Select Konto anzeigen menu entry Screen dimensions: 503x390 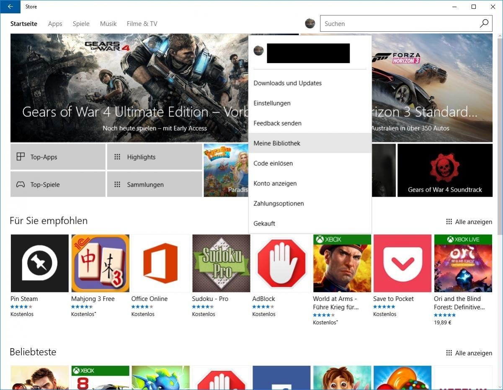click(x=310, y=183)
